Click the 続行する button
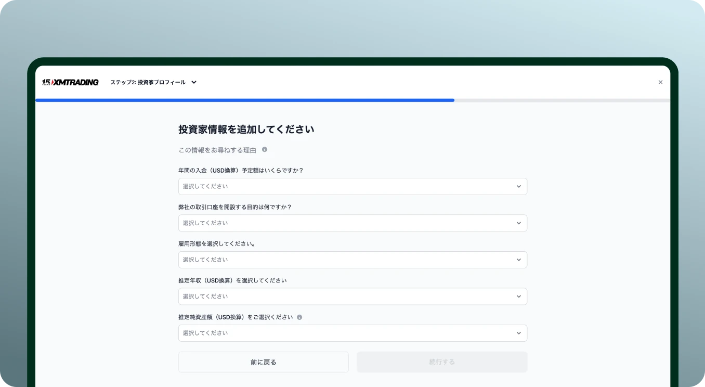Image resolution: width=705 pixels, height=387 pixels. click(x=441, y=362)
